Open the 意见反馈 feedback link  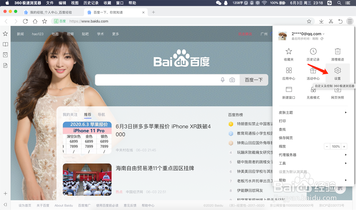click(x=130, y=205)
